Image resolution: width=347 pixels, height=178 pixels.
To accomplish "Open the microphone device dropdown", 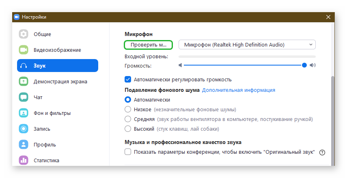I will pos(247,44).
